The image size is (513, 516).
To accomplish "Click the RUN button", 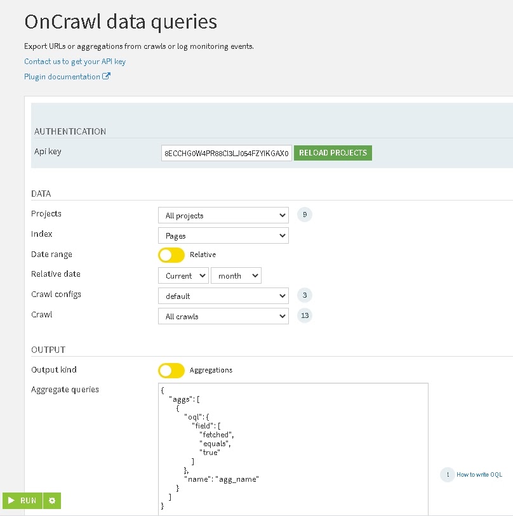I will 23,501.
